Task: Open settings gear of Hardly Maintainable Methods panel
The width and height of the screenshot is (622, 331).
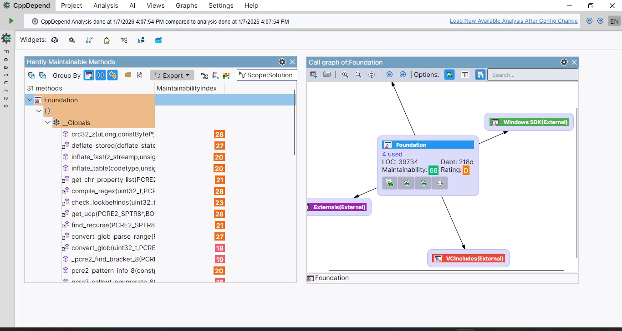Action: tap(282, 62)
